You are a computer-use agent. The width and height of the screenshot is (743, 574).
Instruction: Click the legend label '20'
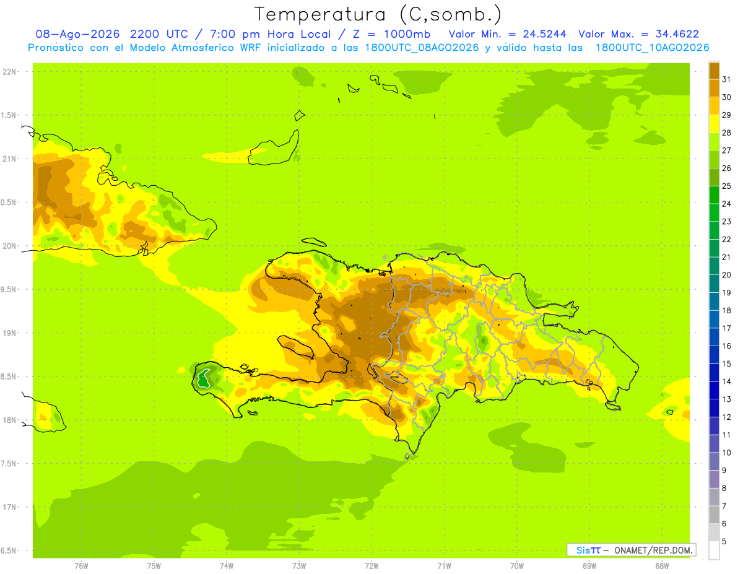[727, 275]
